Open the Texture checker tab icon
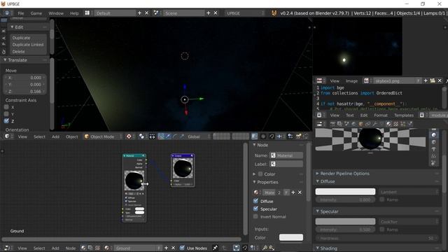 (x=395, y=124)
